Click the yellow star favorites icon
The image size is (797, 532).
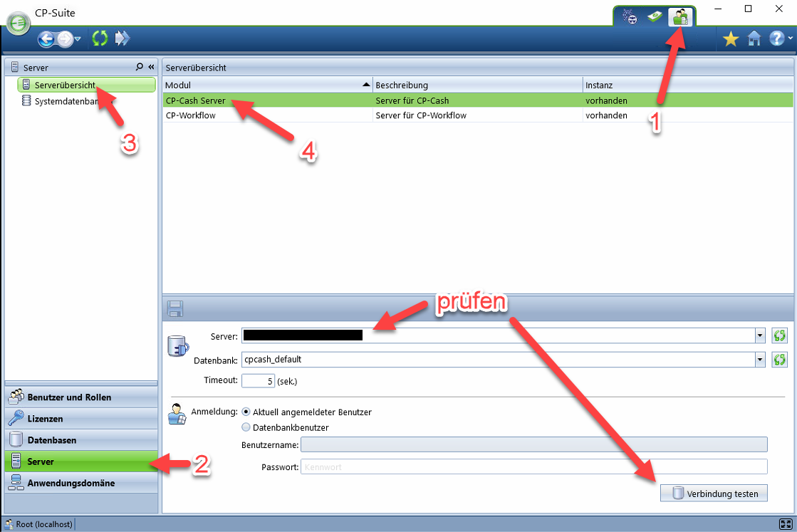731,39
